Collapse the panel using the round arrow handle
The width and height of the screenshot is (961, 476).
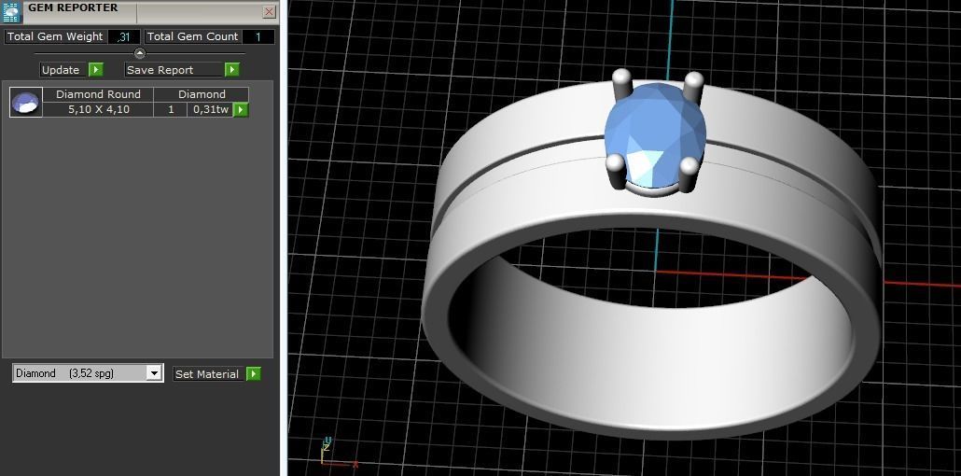point(140,53)
